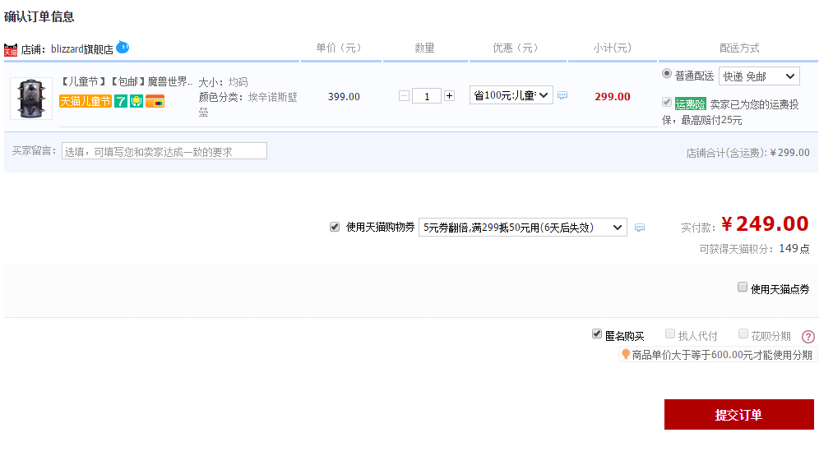The image size is (833, 451).
Task: Open the blizzard旗舰店 shop link
Action: click(x=81, y=49)
